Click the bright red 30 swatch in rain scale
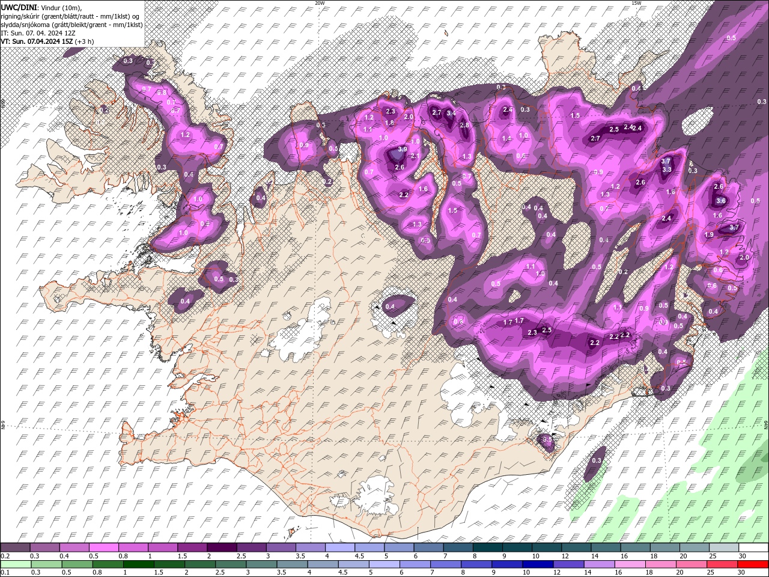769x577 pixels. [753, 565]
